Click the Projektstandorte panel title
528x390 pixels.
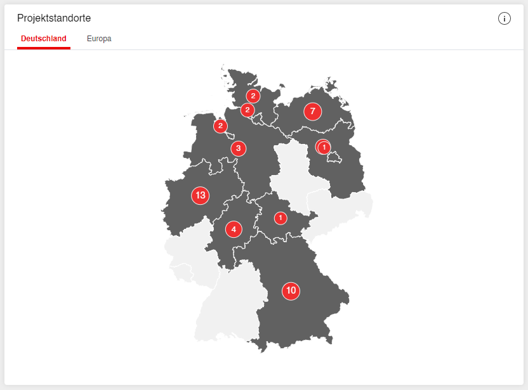(x=54, y=18)
